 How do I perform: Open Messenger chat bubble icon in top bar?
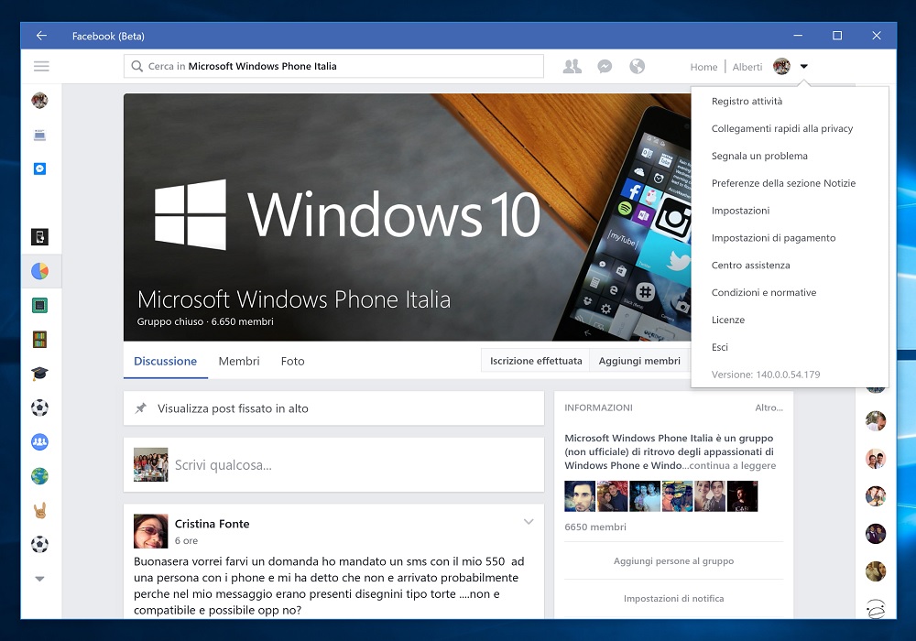pos(605,67)
